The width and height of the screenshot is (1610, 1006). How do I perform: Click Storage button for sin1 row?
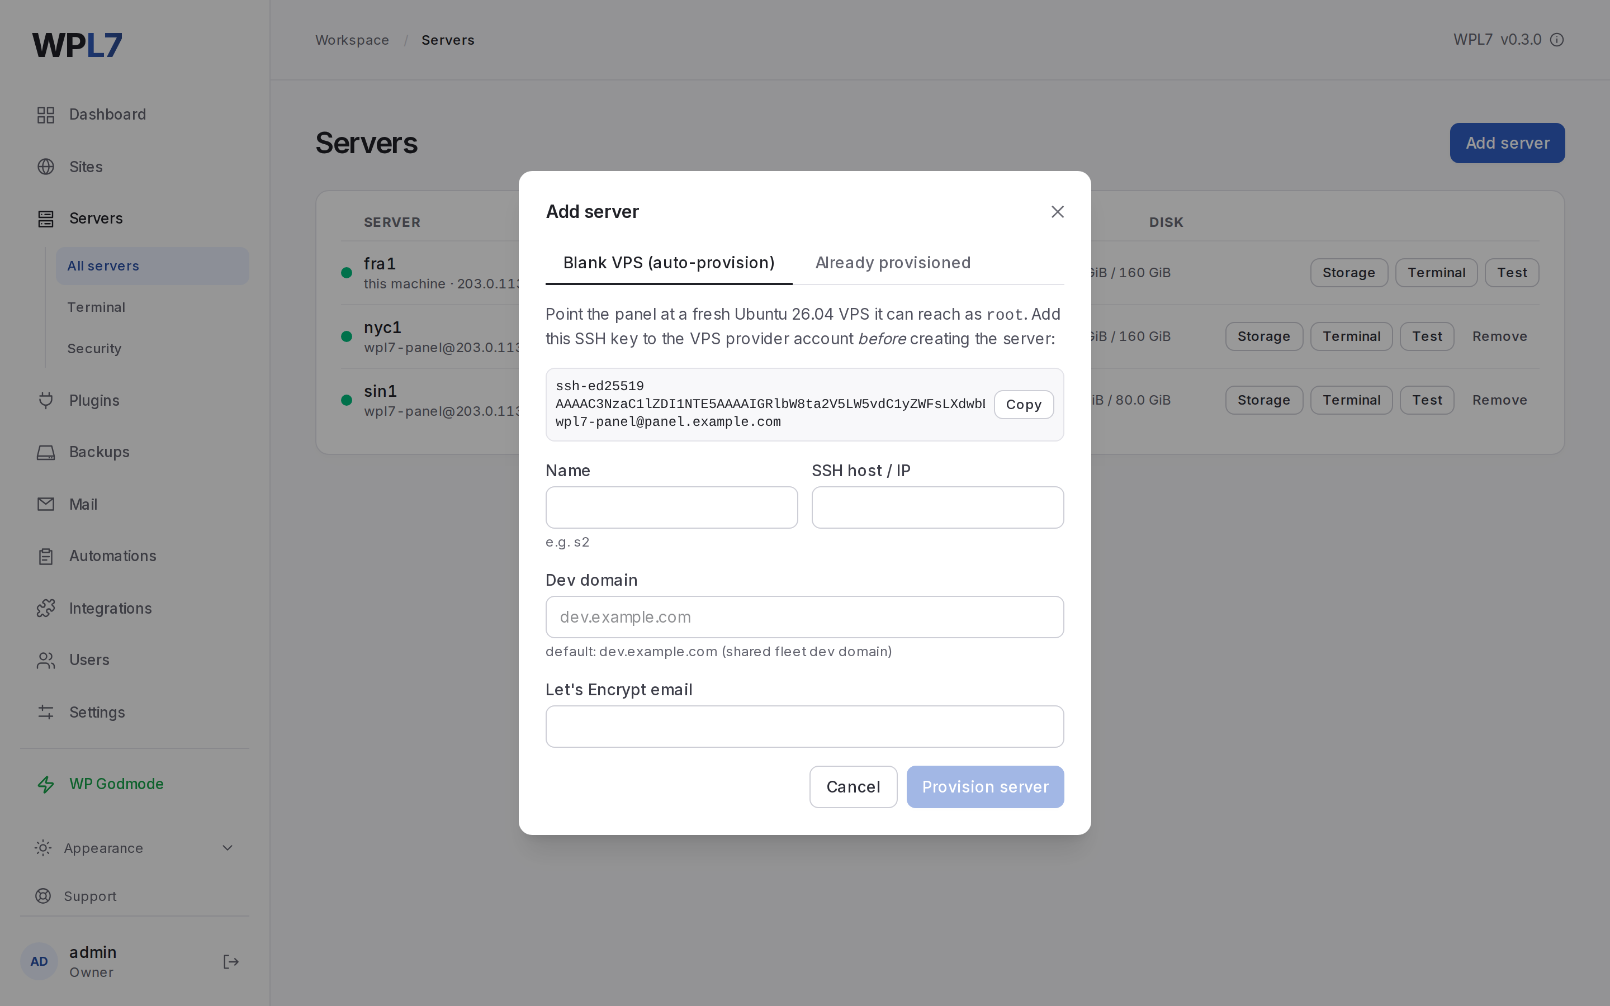(x=1263, y=400)
